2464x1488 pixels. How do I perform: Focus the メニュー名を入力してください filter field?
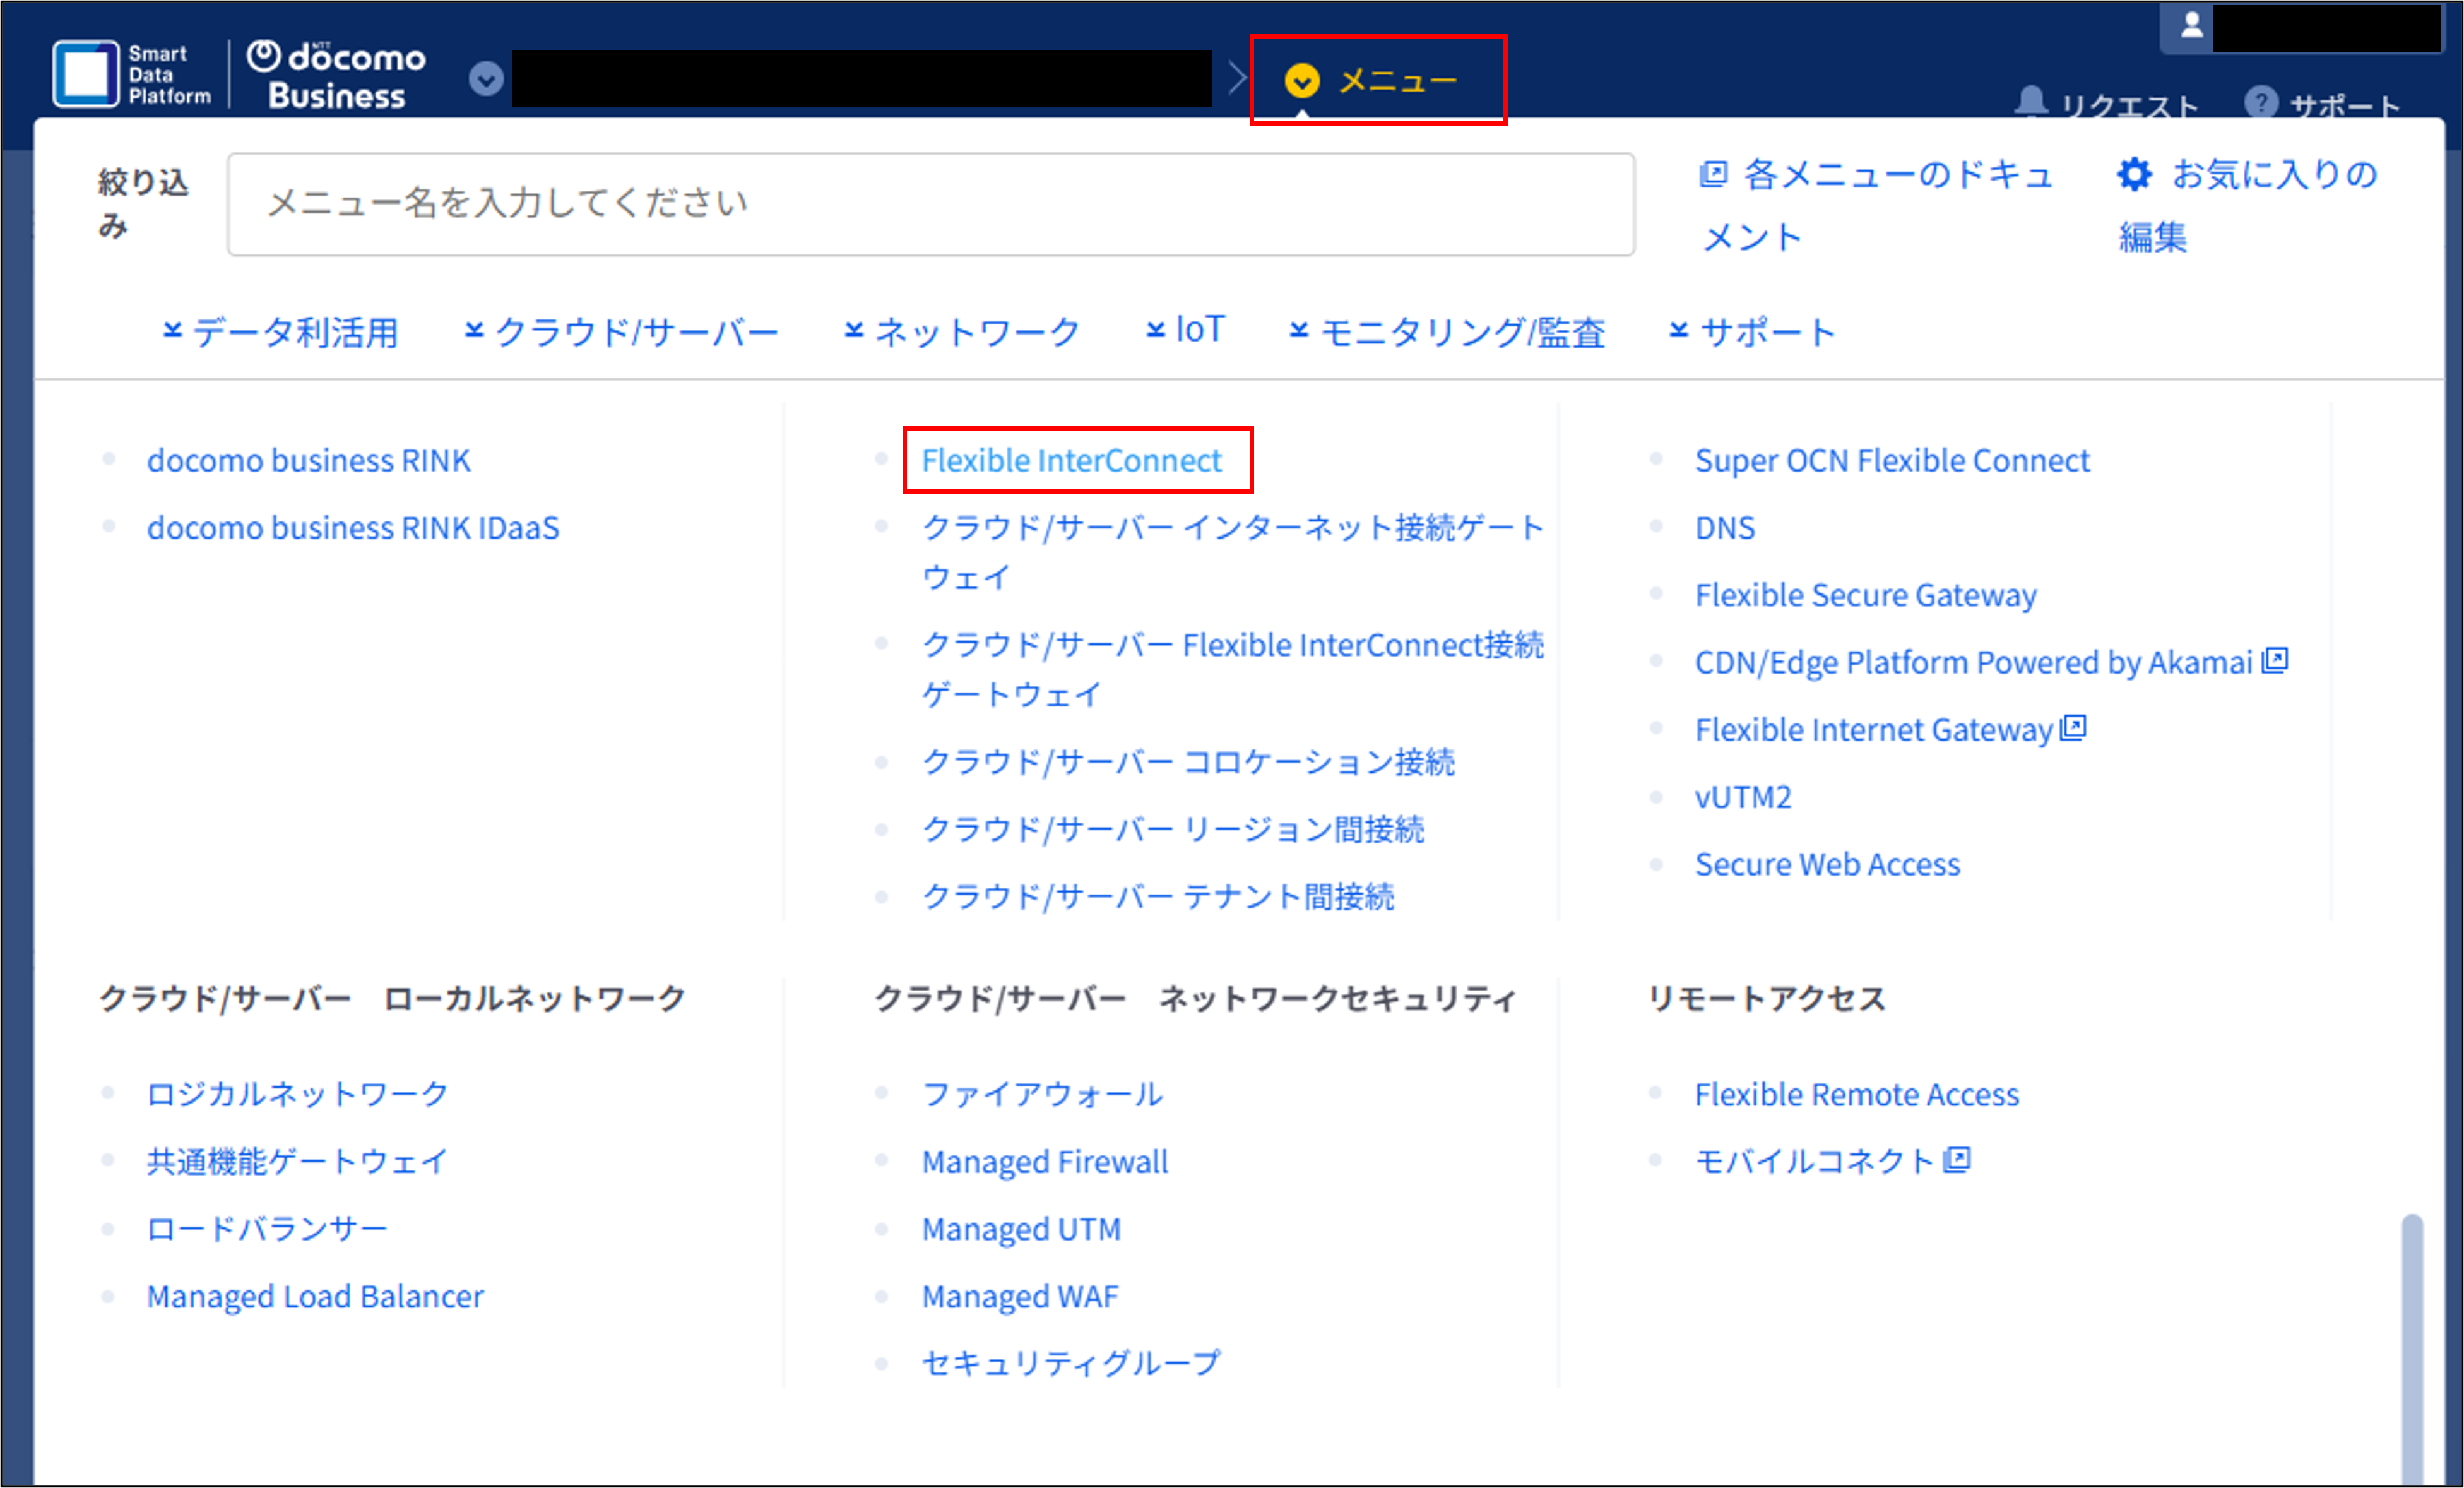pyautogui.click(x=931, y=204)
